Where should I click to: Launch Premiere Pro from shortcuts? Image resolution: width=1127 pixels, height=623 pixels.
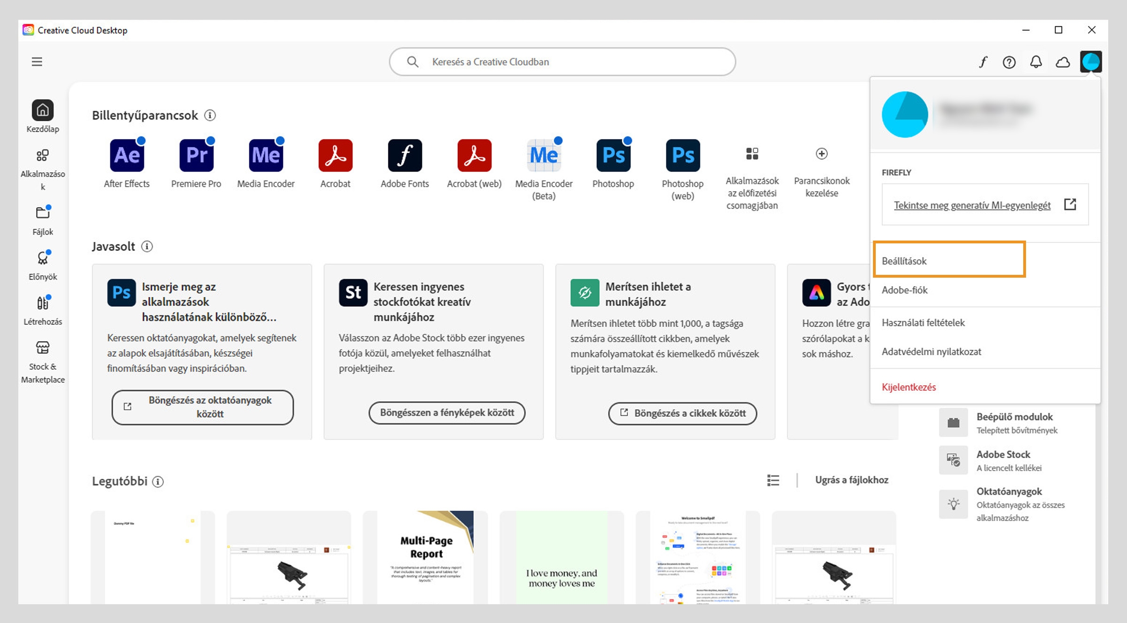point(196,156)
